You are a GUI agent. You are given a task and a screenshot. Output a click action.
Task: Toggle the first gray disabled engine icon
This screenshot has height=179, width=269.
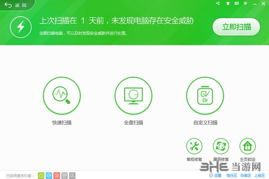click(x=65, y=175)
